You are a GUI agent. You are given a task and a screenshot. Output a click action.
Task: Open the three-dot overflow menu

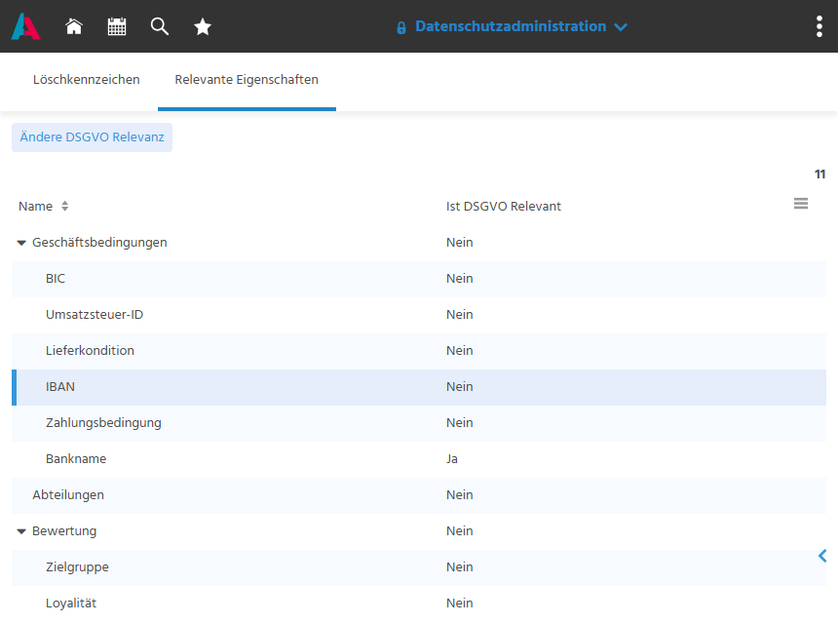pyautogui.click(x=819, y=26)
